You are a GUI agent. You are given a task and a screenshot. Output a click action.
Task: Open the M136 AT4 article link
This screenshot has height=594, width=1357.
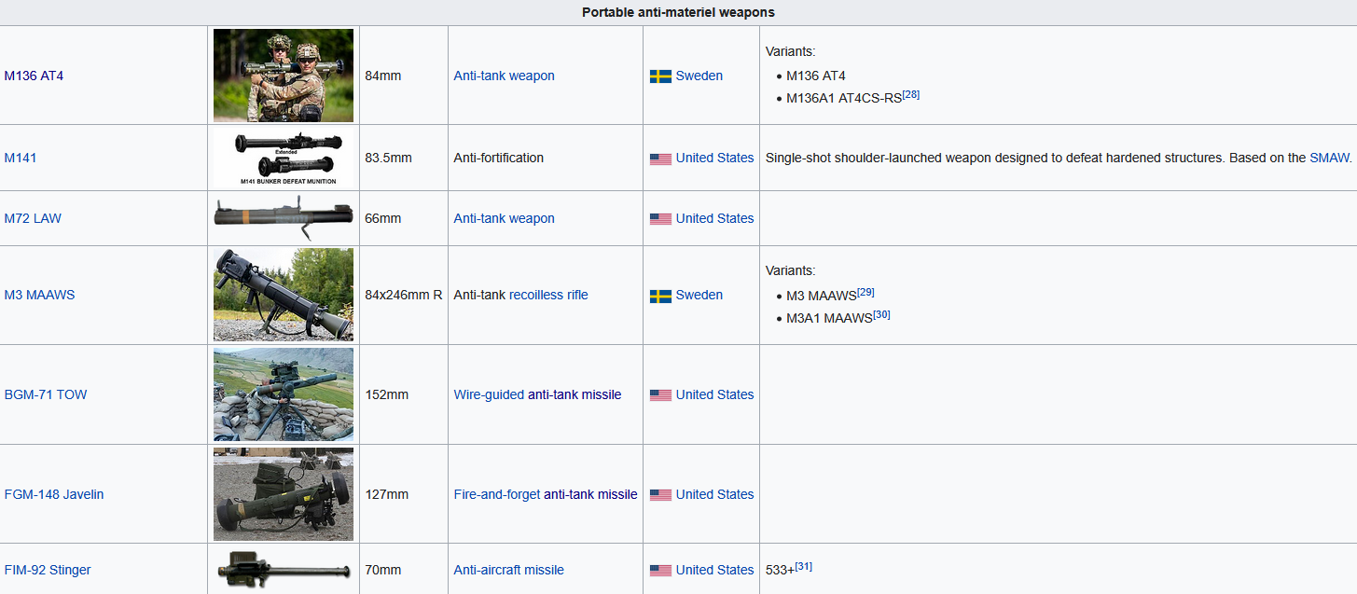coord(34,76)
